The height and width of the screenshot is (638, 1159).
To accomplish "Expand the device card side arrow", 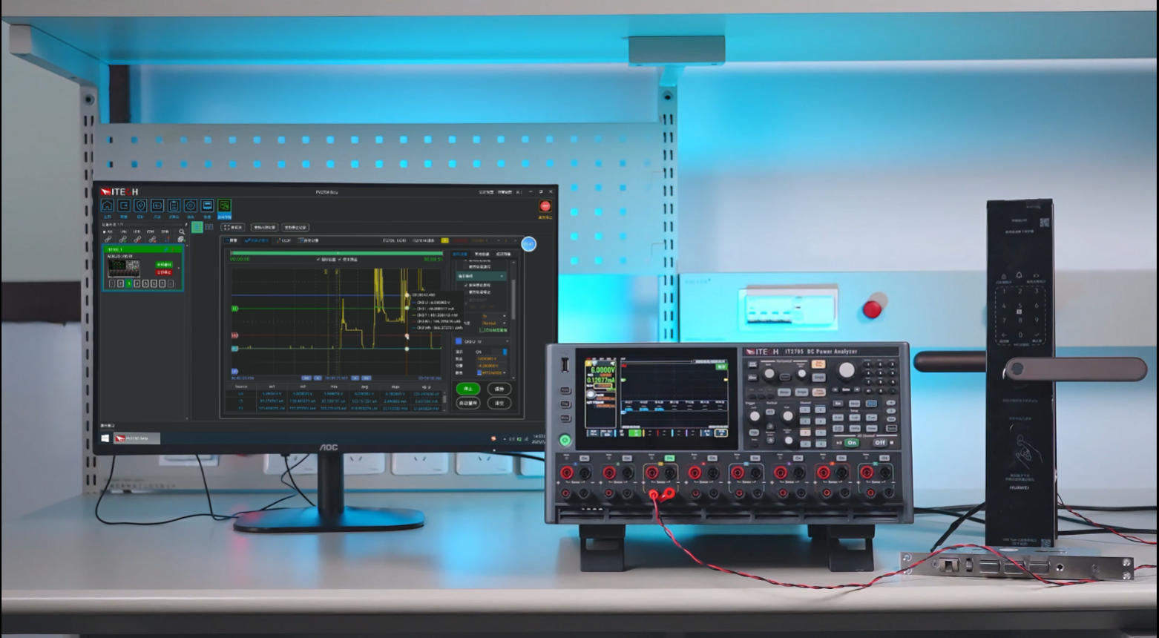I will 179,269.
